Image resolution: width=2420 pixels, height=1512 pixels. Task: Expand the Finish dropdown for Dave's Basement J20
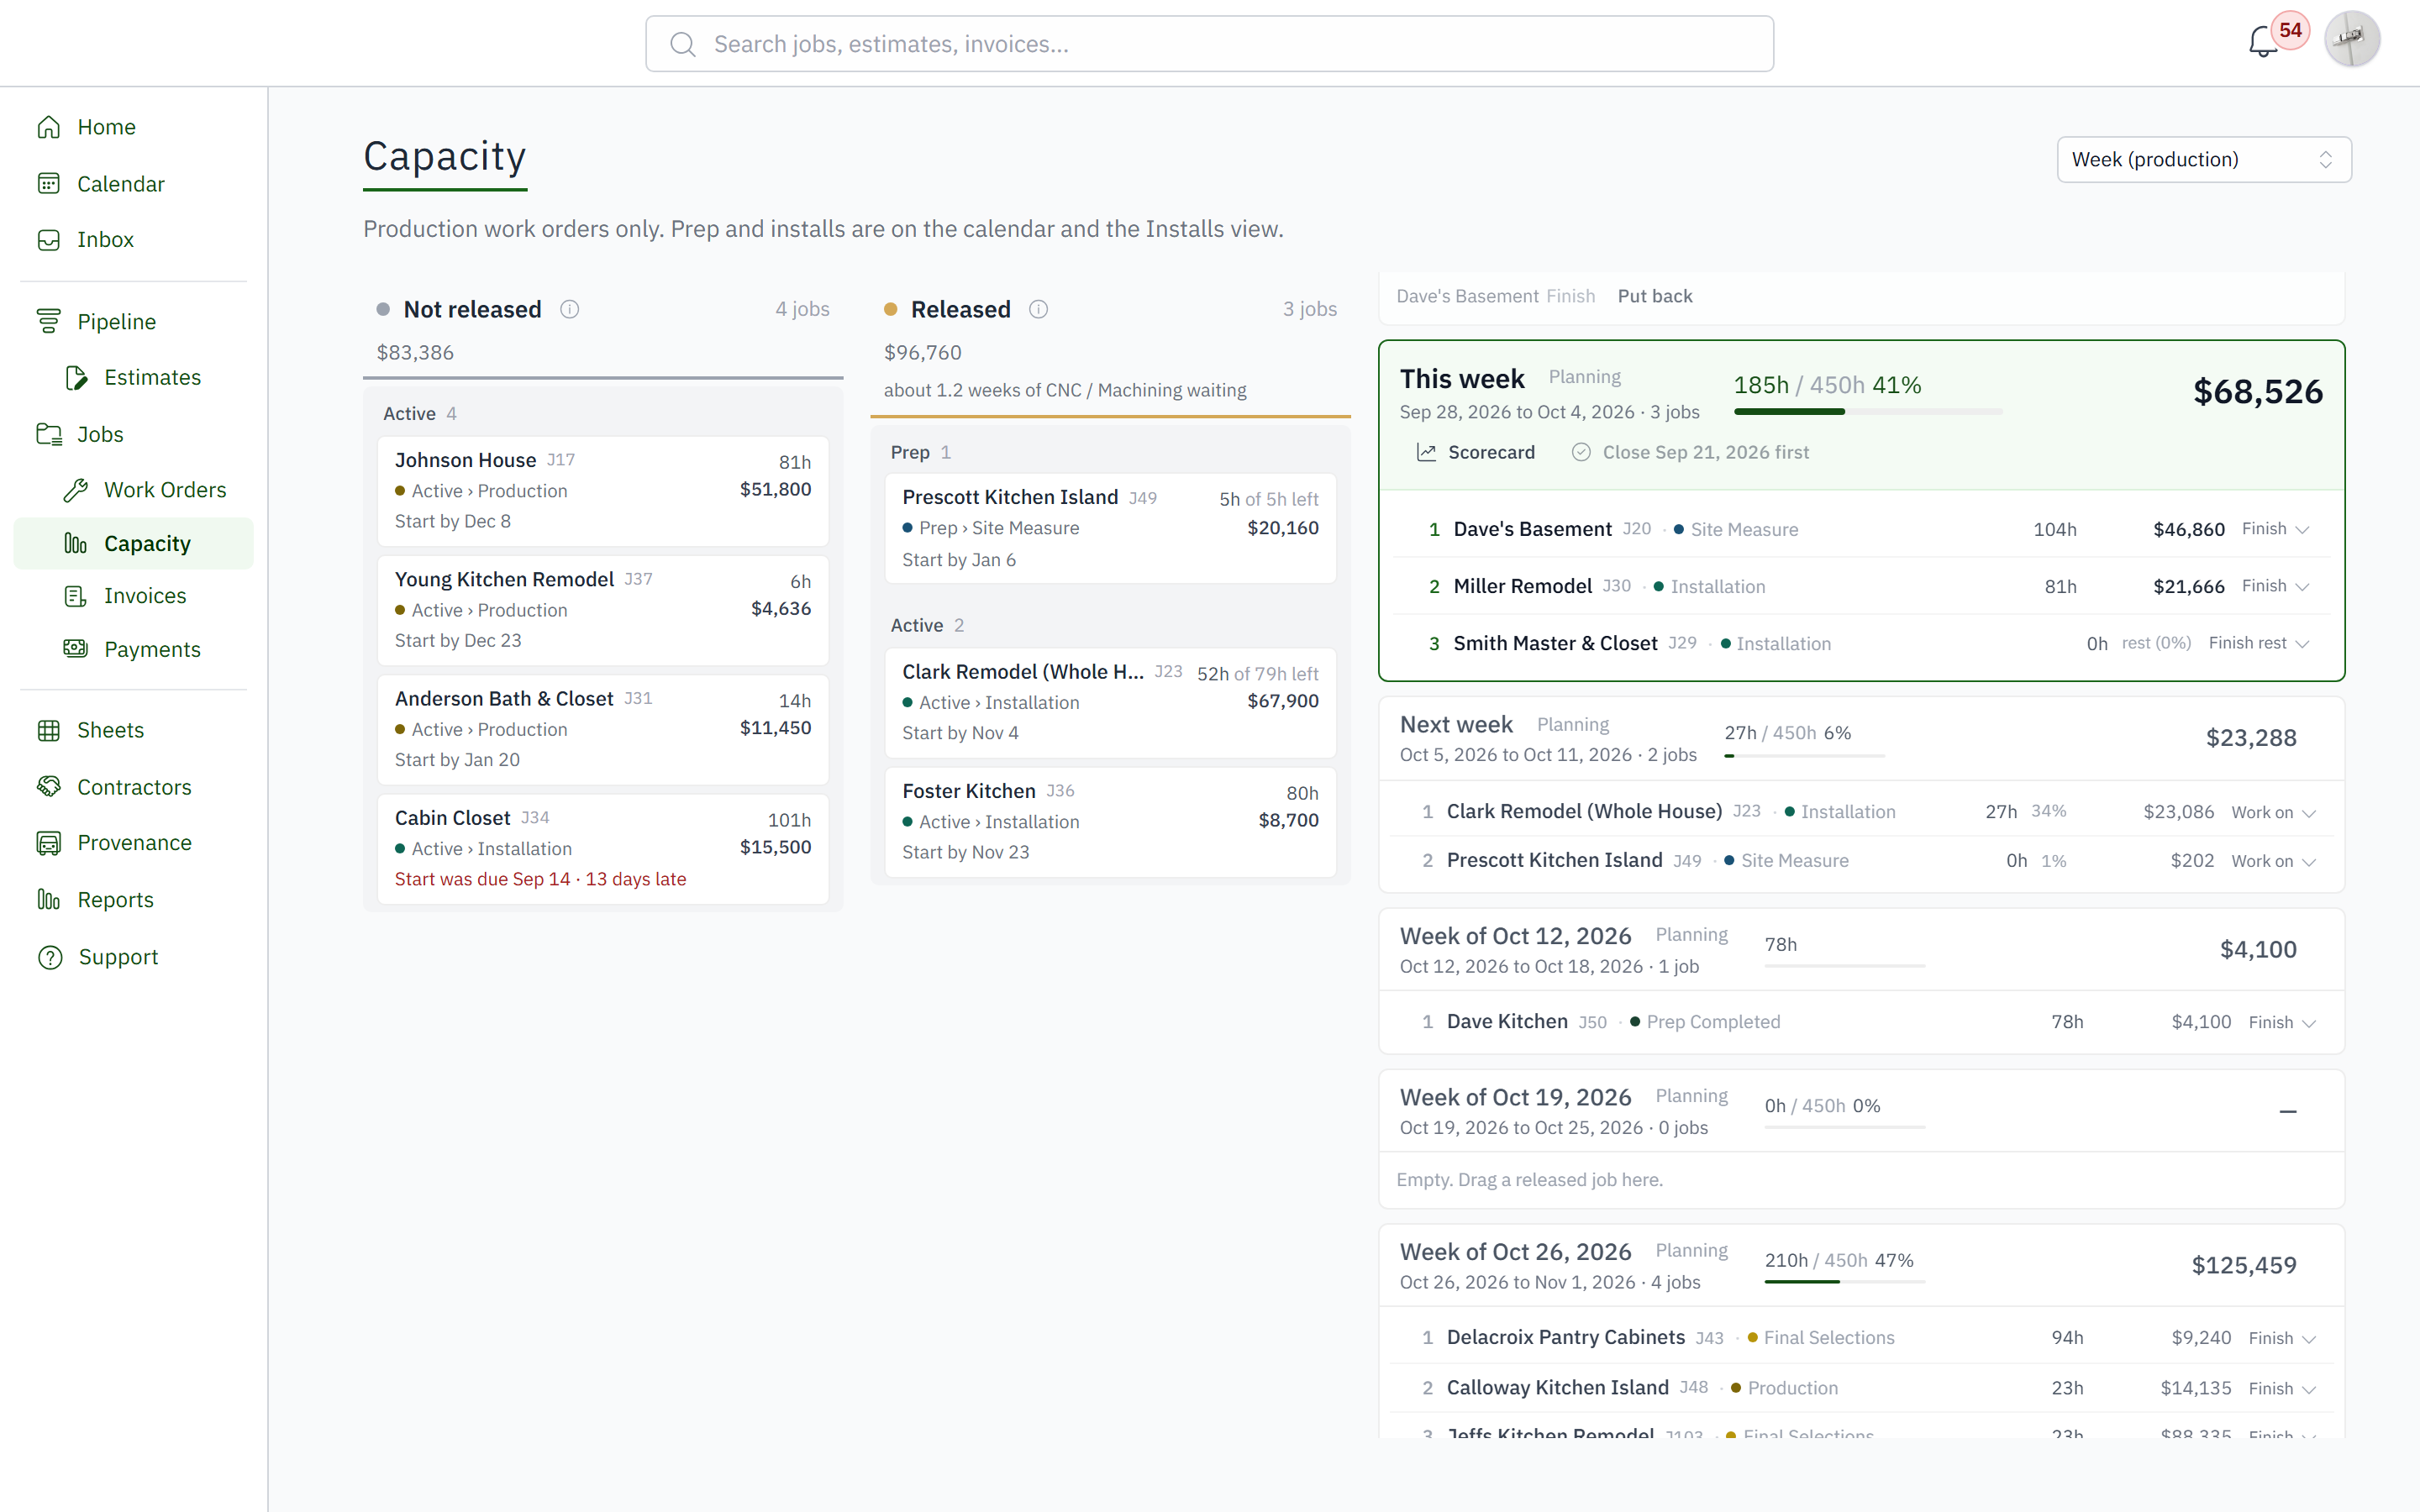tap(2275, 529)
